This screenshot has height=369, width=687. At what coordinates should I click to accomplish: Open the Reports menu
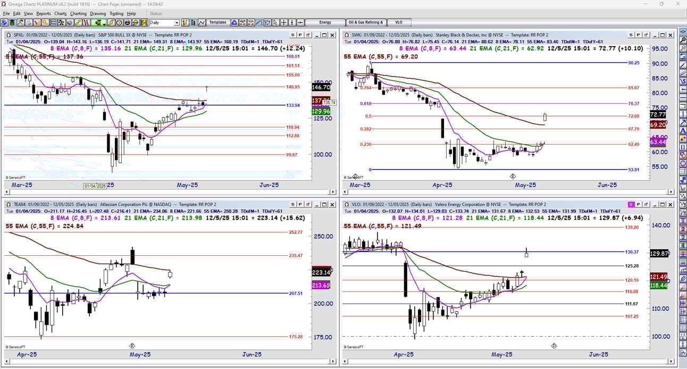(44, 13)
